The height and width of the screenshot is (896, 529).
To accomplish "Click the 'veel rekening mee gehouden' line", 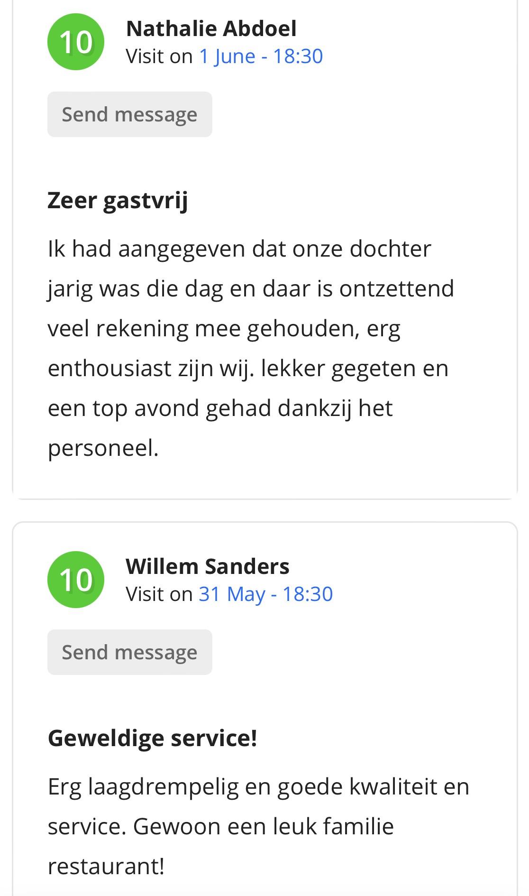I will pos(224,329).
